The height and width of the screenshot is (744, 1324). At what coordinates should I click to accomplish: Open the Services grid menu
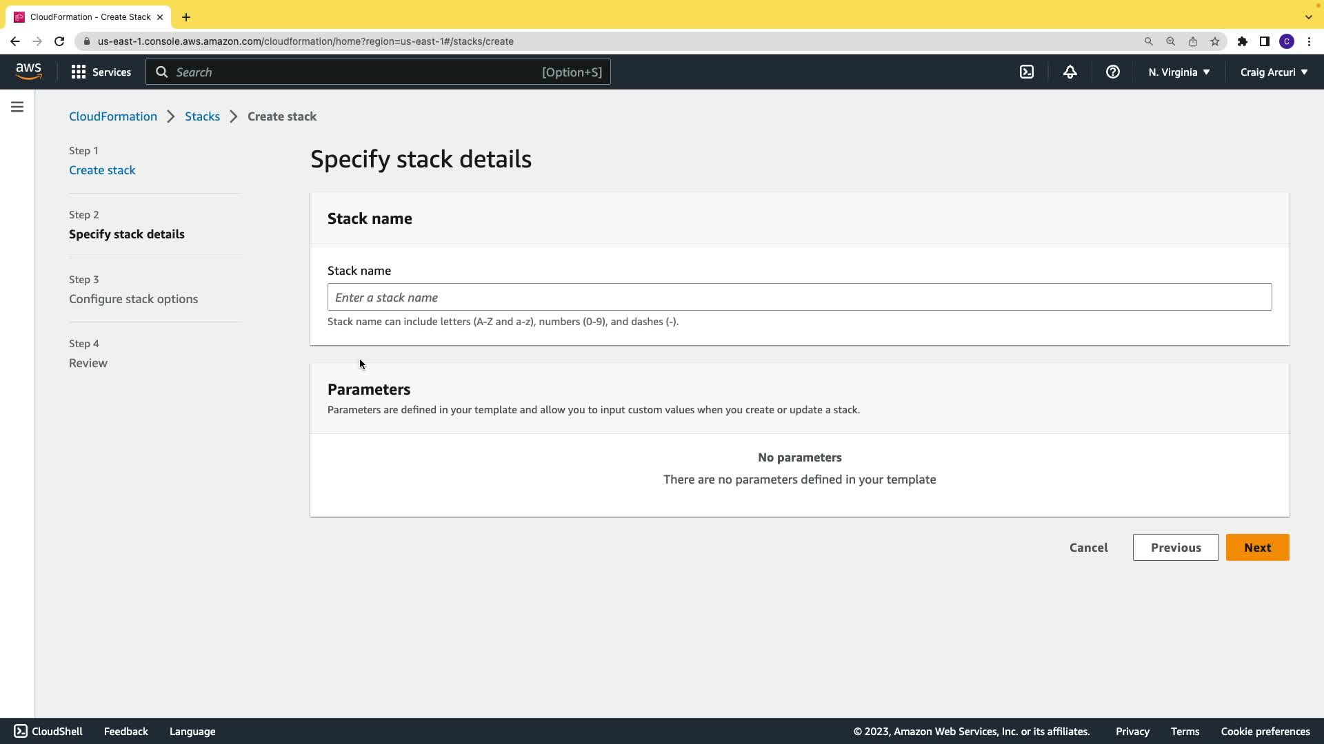(101, 72)
